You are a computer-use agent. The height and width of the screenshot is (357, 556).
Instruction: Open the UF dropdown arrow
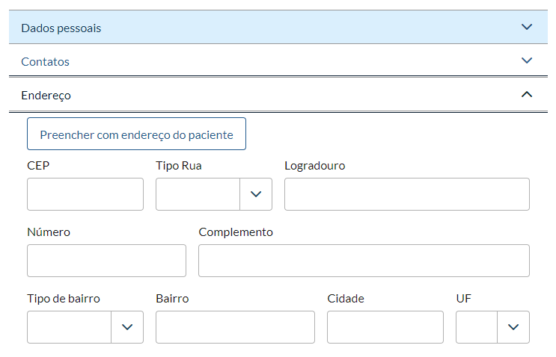click(x=513, y=327)
